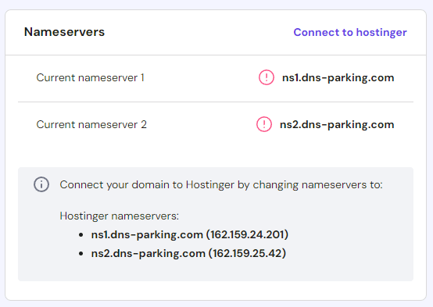Select the Connect your domain to Hostinger sentence
The height and width of the screenshot is (307, 433).
221,184
